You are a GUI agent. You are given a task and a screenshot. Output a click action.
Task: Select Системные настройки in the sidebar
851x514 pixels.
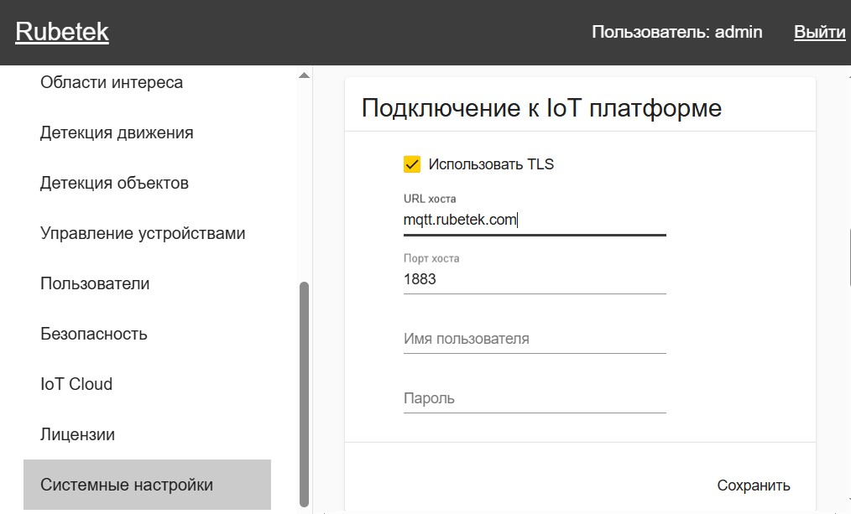[x=127, y=485]
